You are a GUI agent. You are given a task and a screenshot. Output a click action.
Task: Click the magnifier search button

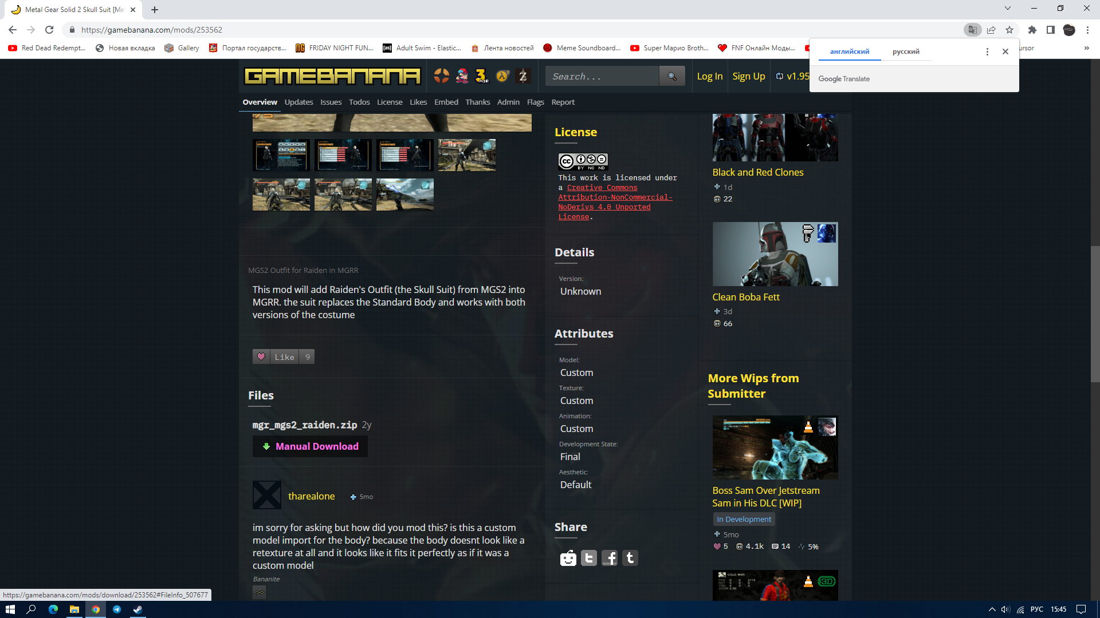(672, 76)
